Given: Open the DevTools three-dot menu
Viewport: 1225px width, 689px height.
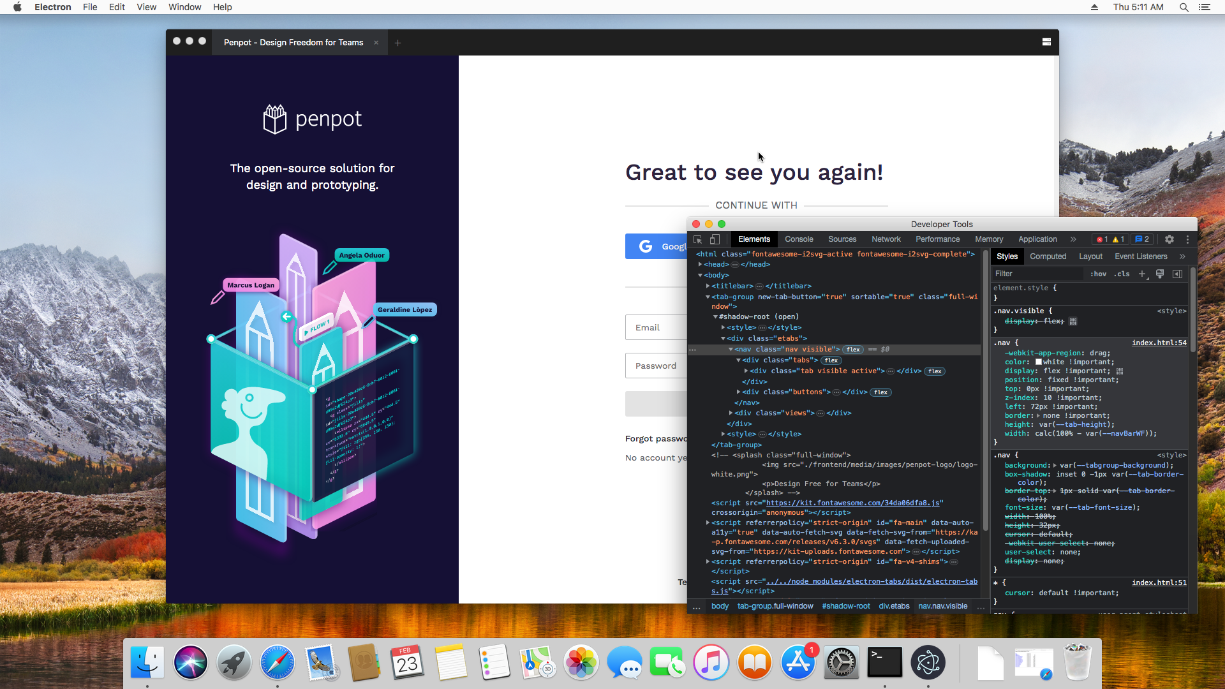Looking at the screenshot, I should pos(1187,239).
